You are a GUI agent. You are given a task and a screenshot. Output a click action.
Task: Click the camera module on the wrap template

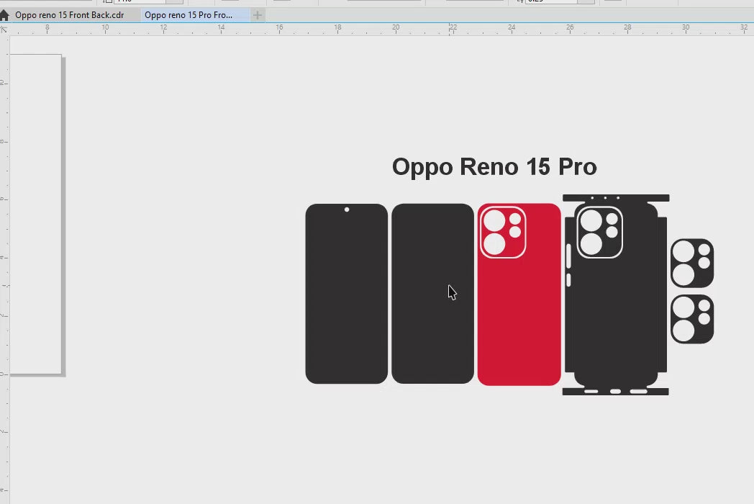pos(599,232)
